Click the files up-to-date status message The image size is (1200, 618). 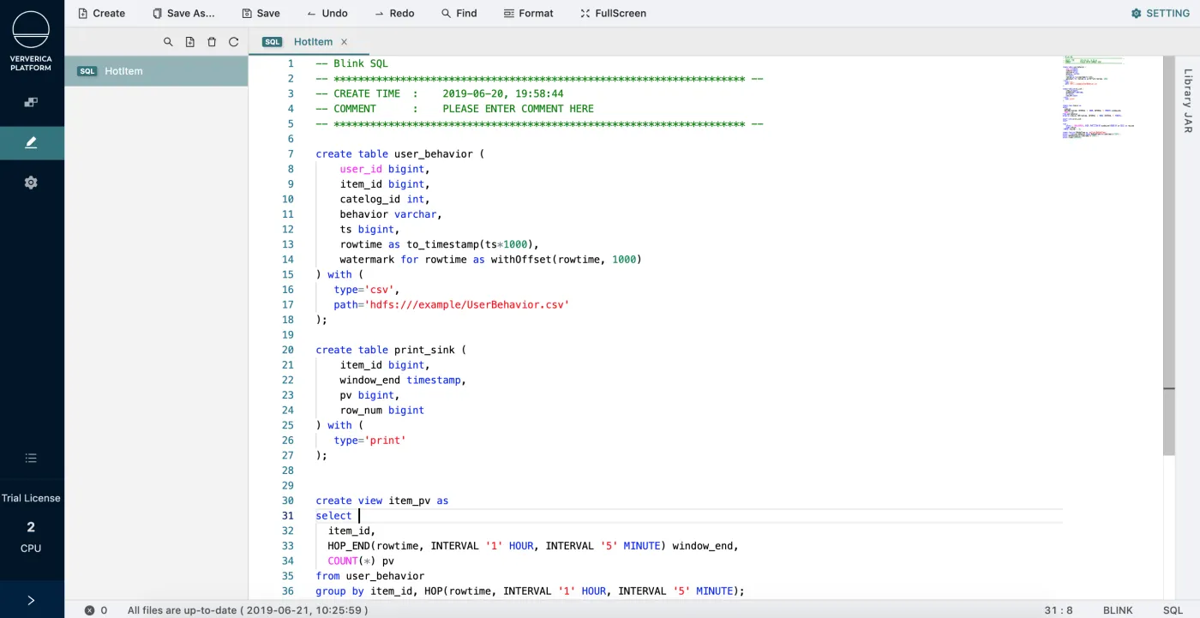248,610
